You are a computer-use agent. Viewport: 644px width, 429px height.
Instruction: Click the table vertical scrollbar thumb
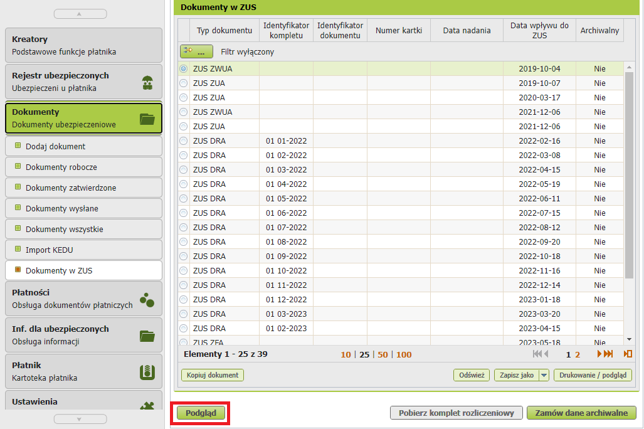tap(629, 176)
